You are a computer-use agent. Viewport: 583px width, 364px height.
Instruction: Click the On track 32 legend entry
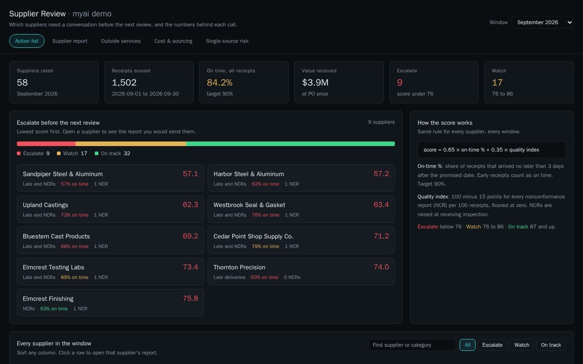coord(113,153)
